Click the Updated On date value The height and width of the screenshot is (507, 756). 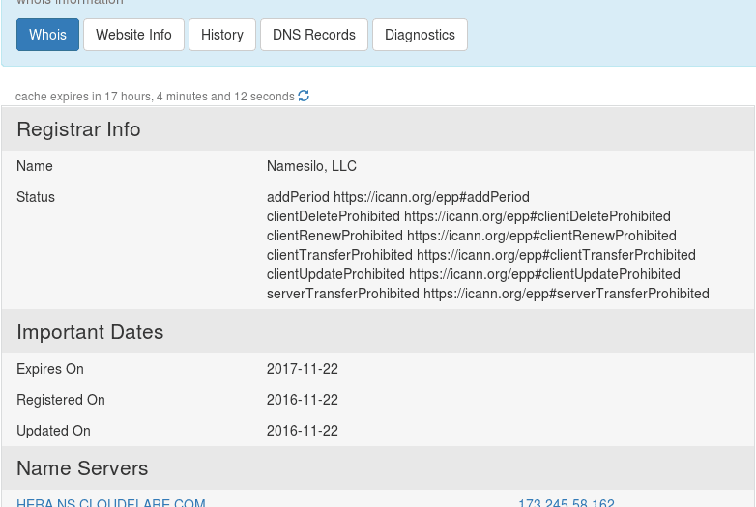point(303,431)
